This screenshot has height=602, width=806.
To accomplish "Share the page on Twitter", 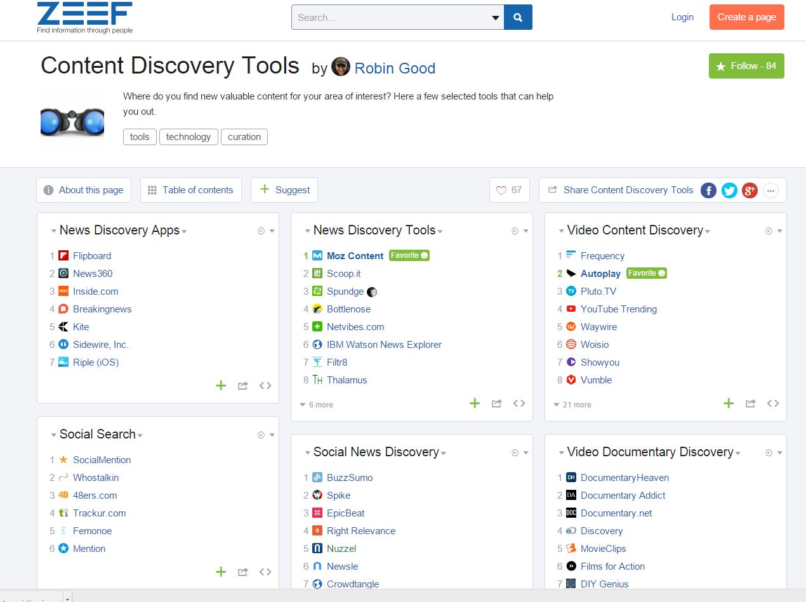I will 729,190.
